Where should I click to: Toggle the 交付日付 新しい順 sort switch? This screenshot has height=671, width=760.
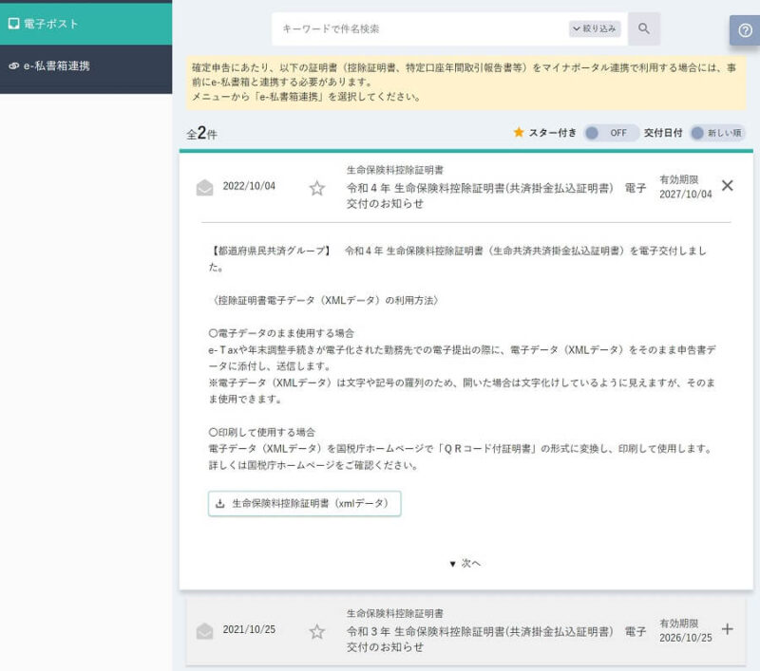tap(718, 133)
